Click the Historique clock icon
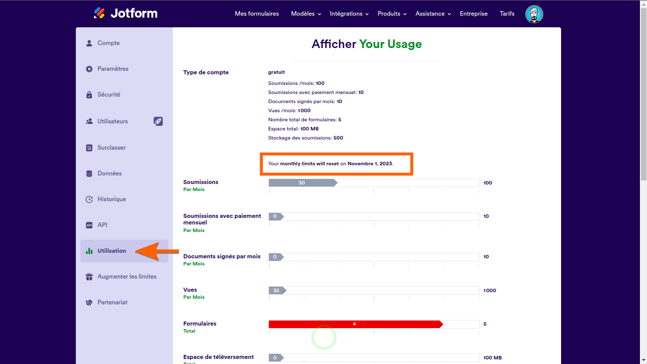The width and height of the screenshot is (647, 364). [x=89, y=199]
